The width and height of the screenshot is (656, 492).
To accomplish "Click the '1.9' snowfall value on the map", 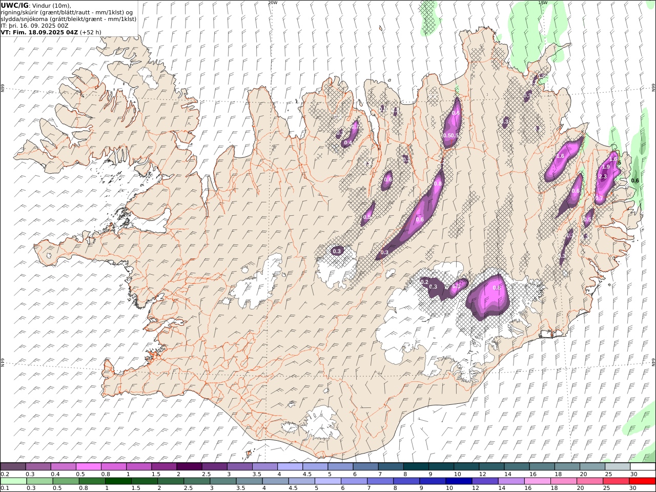I will click(606, 167).
